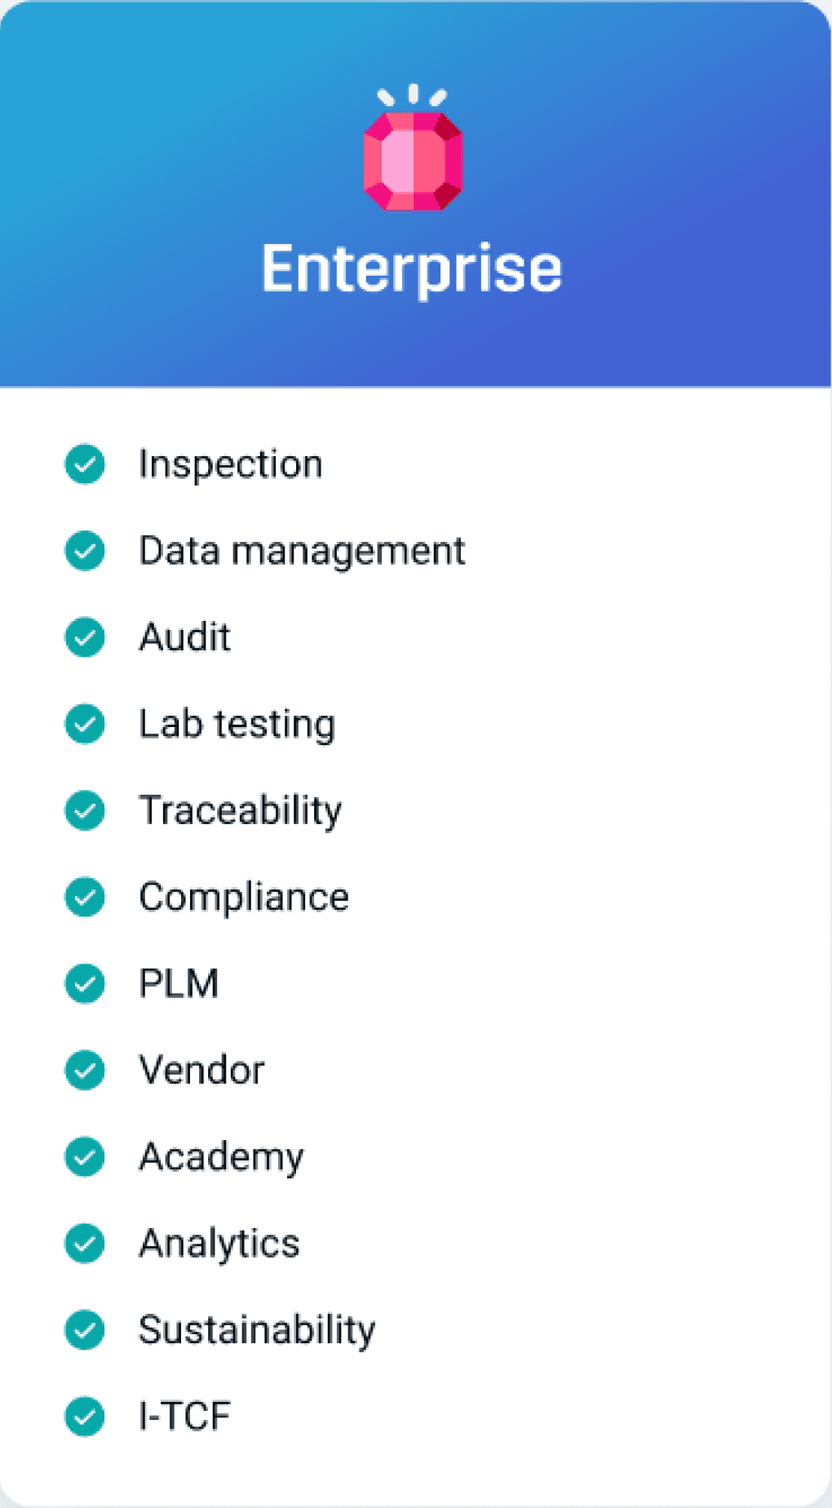Viewport: 832px width, 1508px height.
Task: Click the checkmark icon next to Audit
Action: click(85, 637)
